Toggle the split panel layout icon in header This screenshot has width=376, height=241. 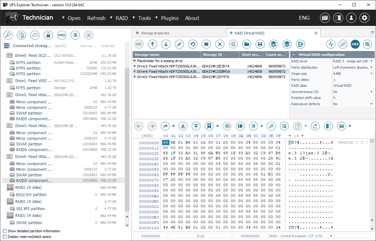(x=338, y=18)
